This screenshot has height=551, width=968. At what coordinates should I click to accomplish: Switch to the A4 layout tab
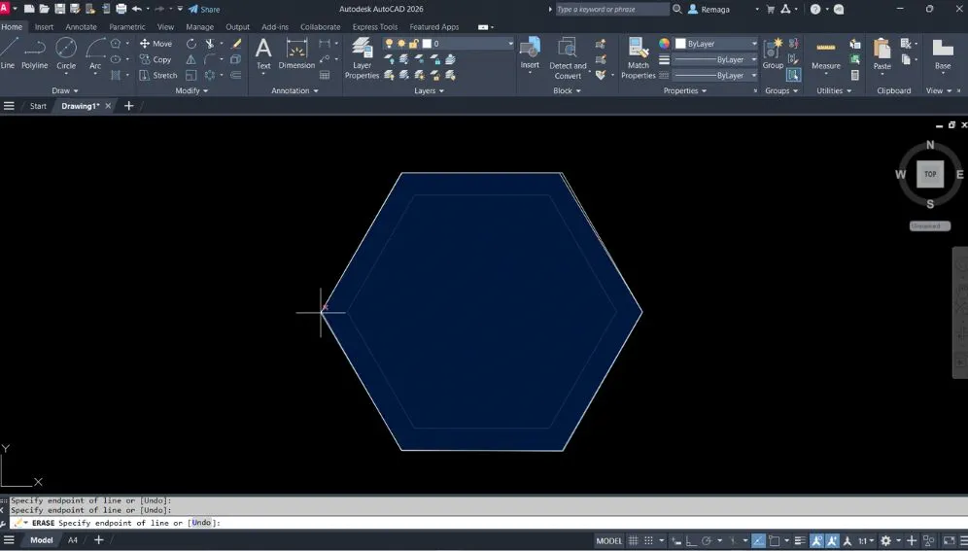coord(72,540)
